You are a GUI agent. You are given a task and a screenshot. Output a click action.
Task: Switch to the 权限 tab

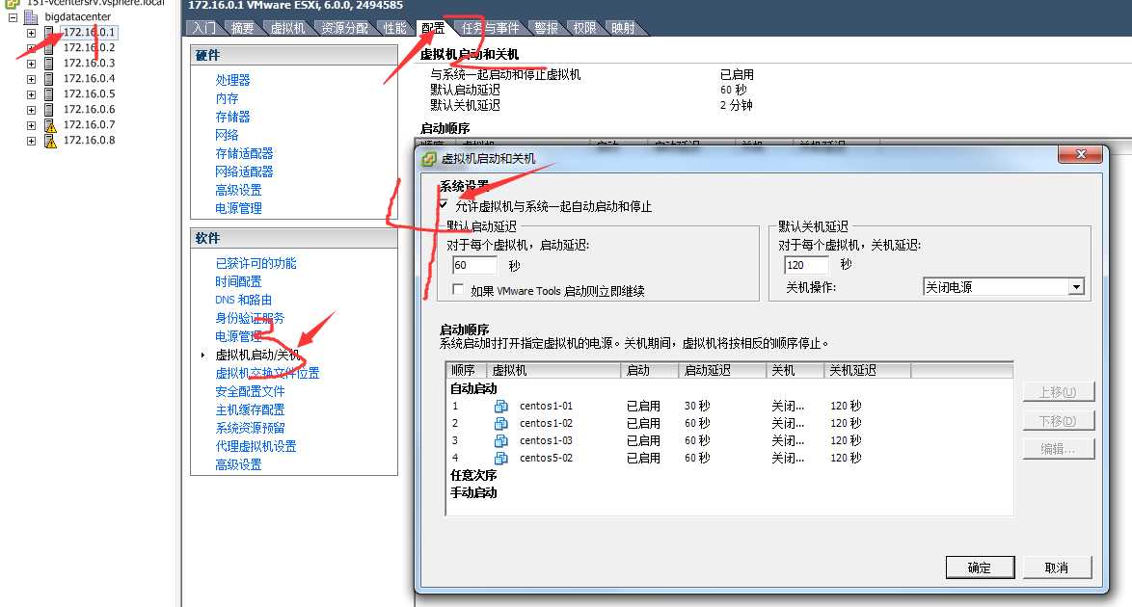coord(584,28)
